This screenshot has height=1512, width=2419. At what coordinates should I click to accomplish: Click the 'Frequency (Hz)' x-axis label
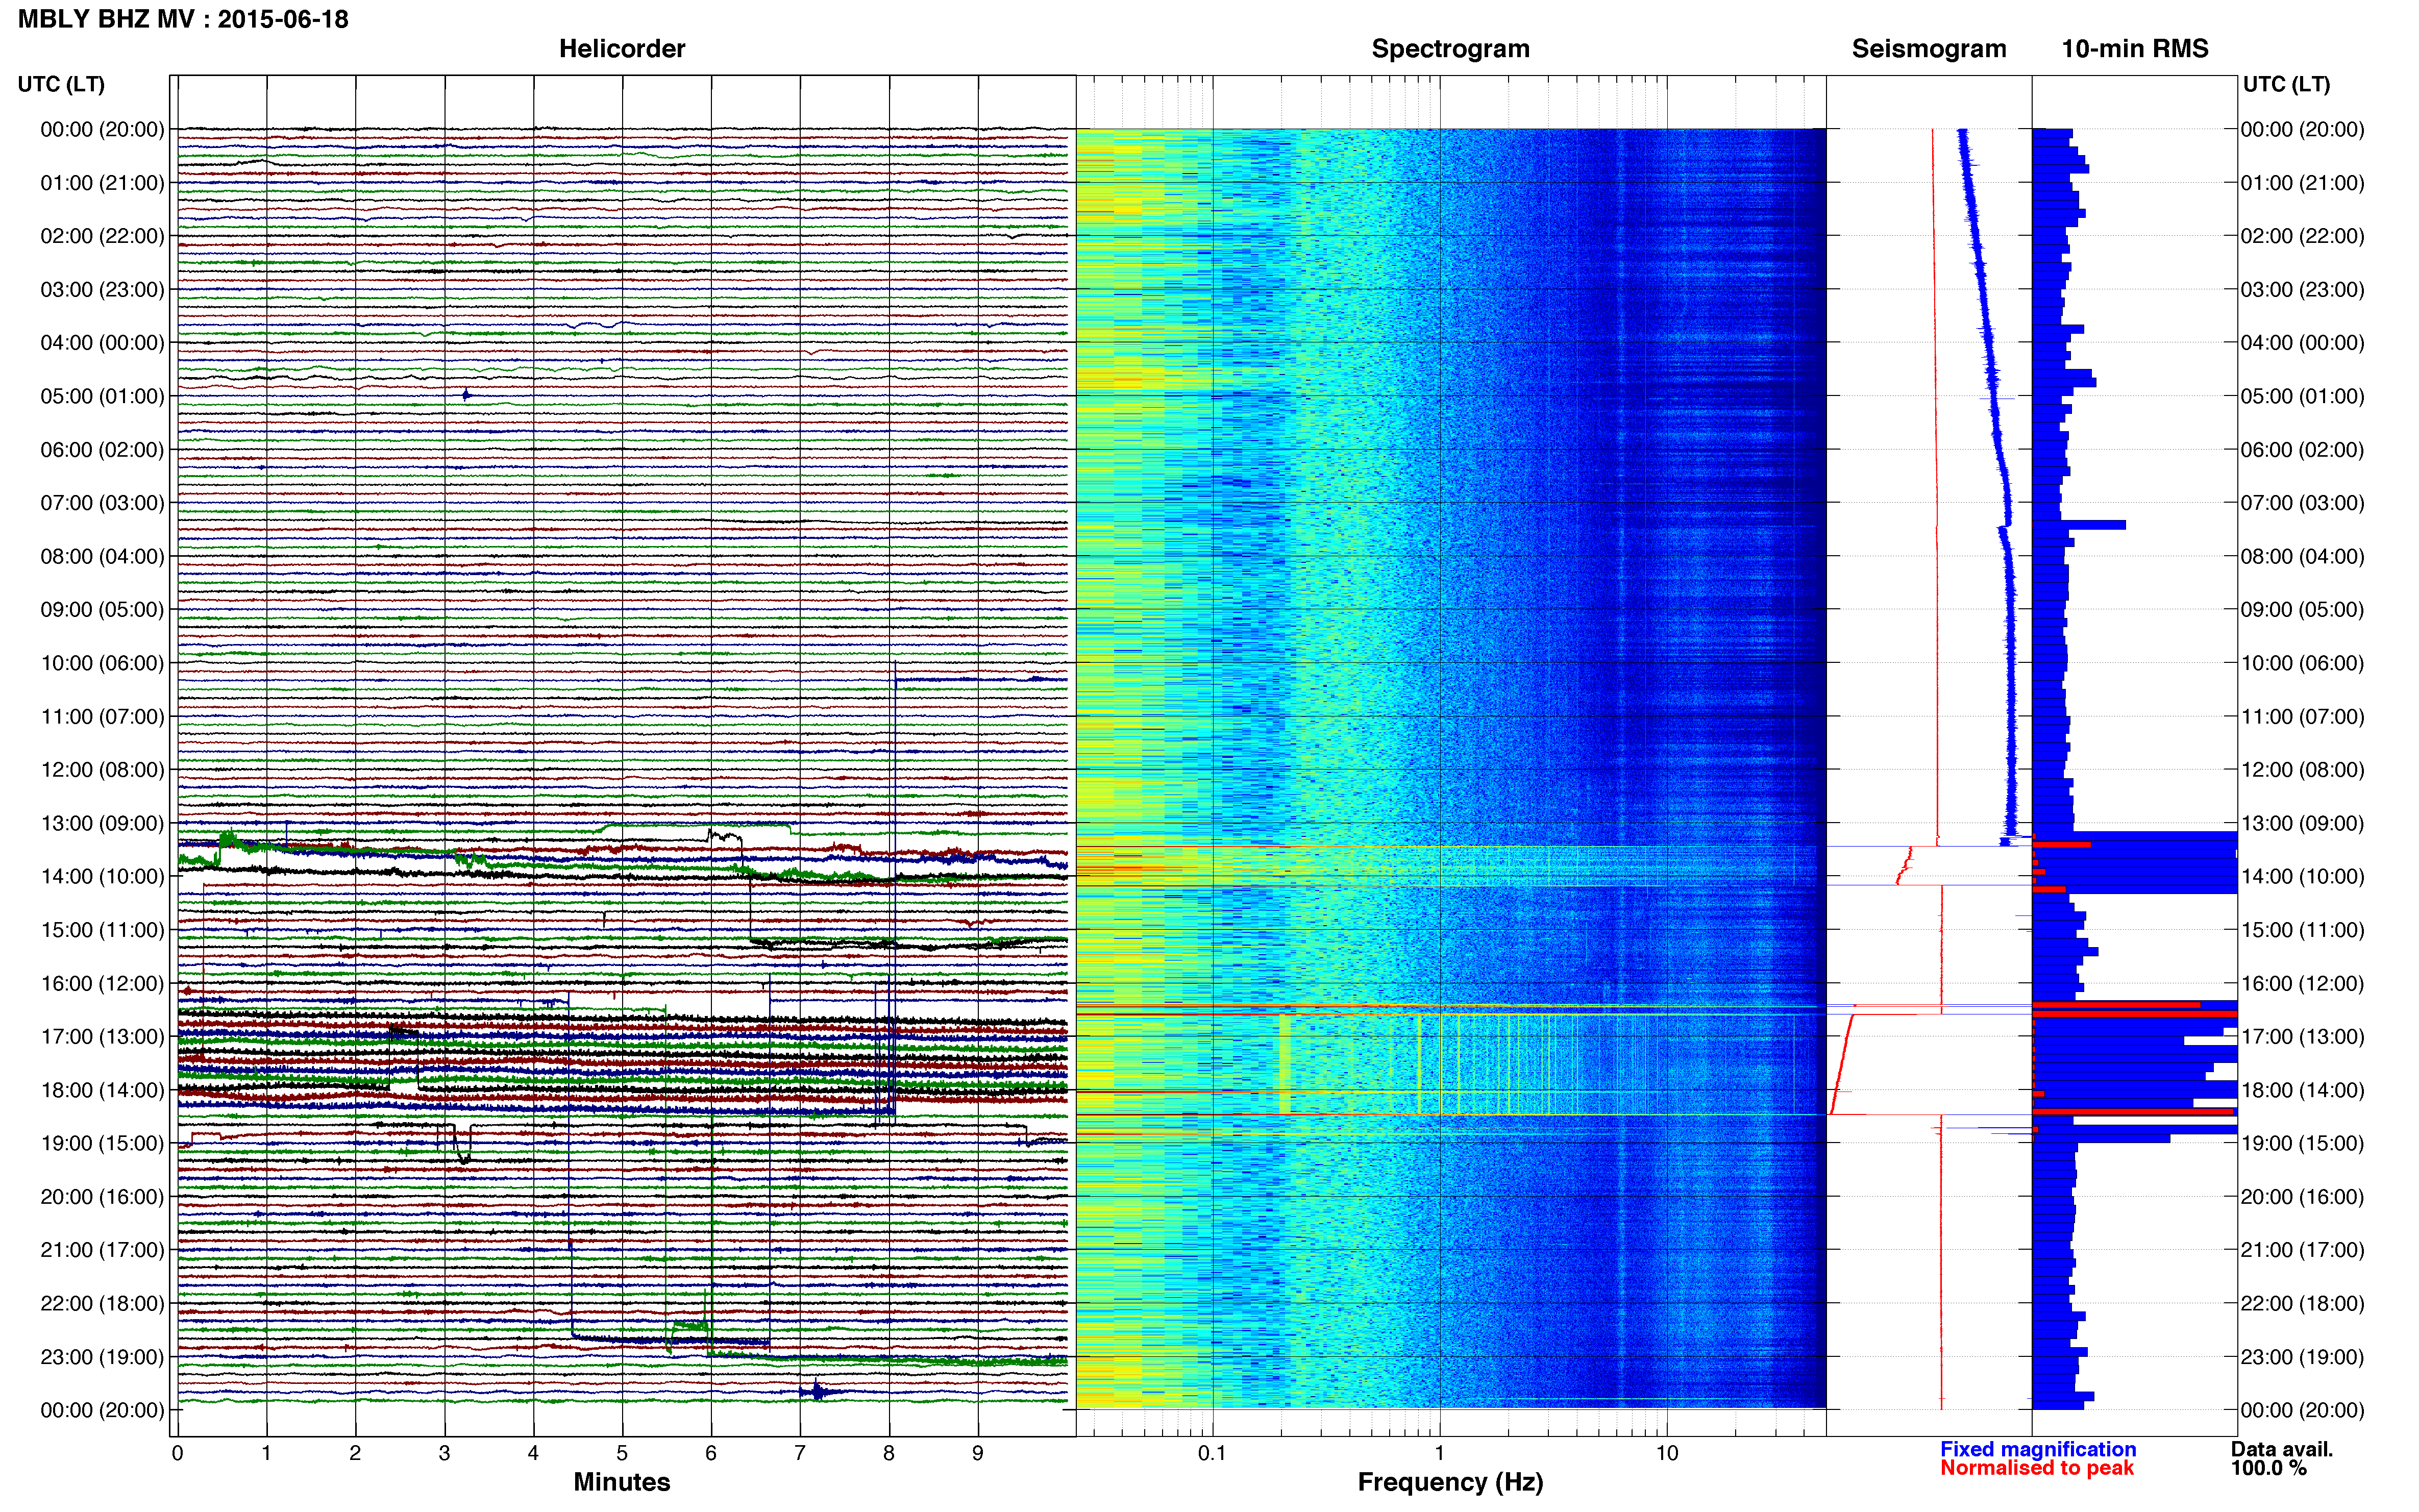point(1450,1482)
